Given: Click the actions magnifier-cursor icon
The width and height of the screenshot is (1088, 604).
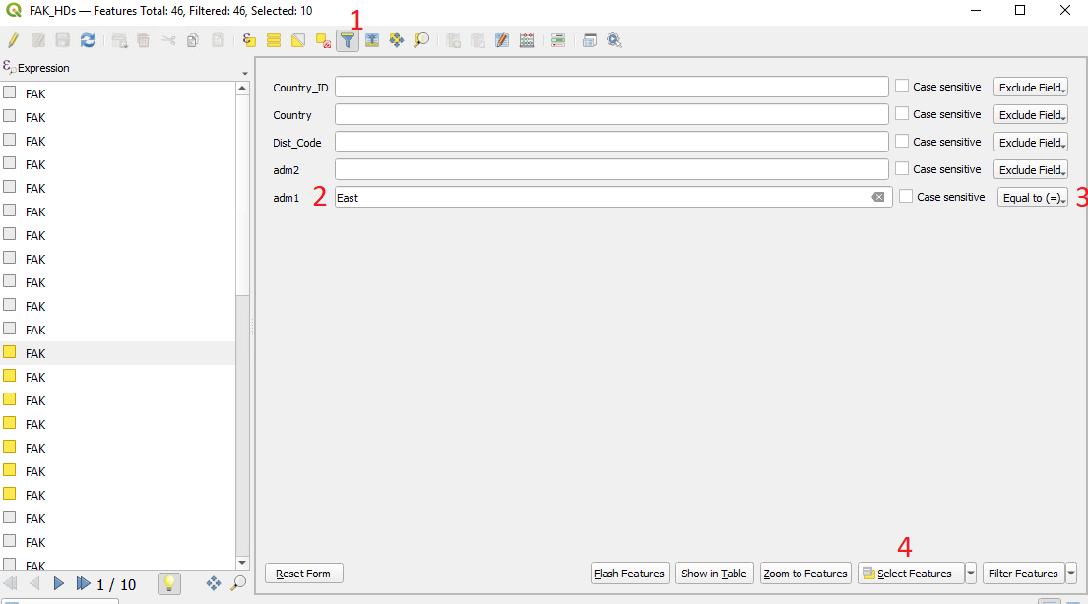Looking at the screenshot, I should [x=614, y=40].
